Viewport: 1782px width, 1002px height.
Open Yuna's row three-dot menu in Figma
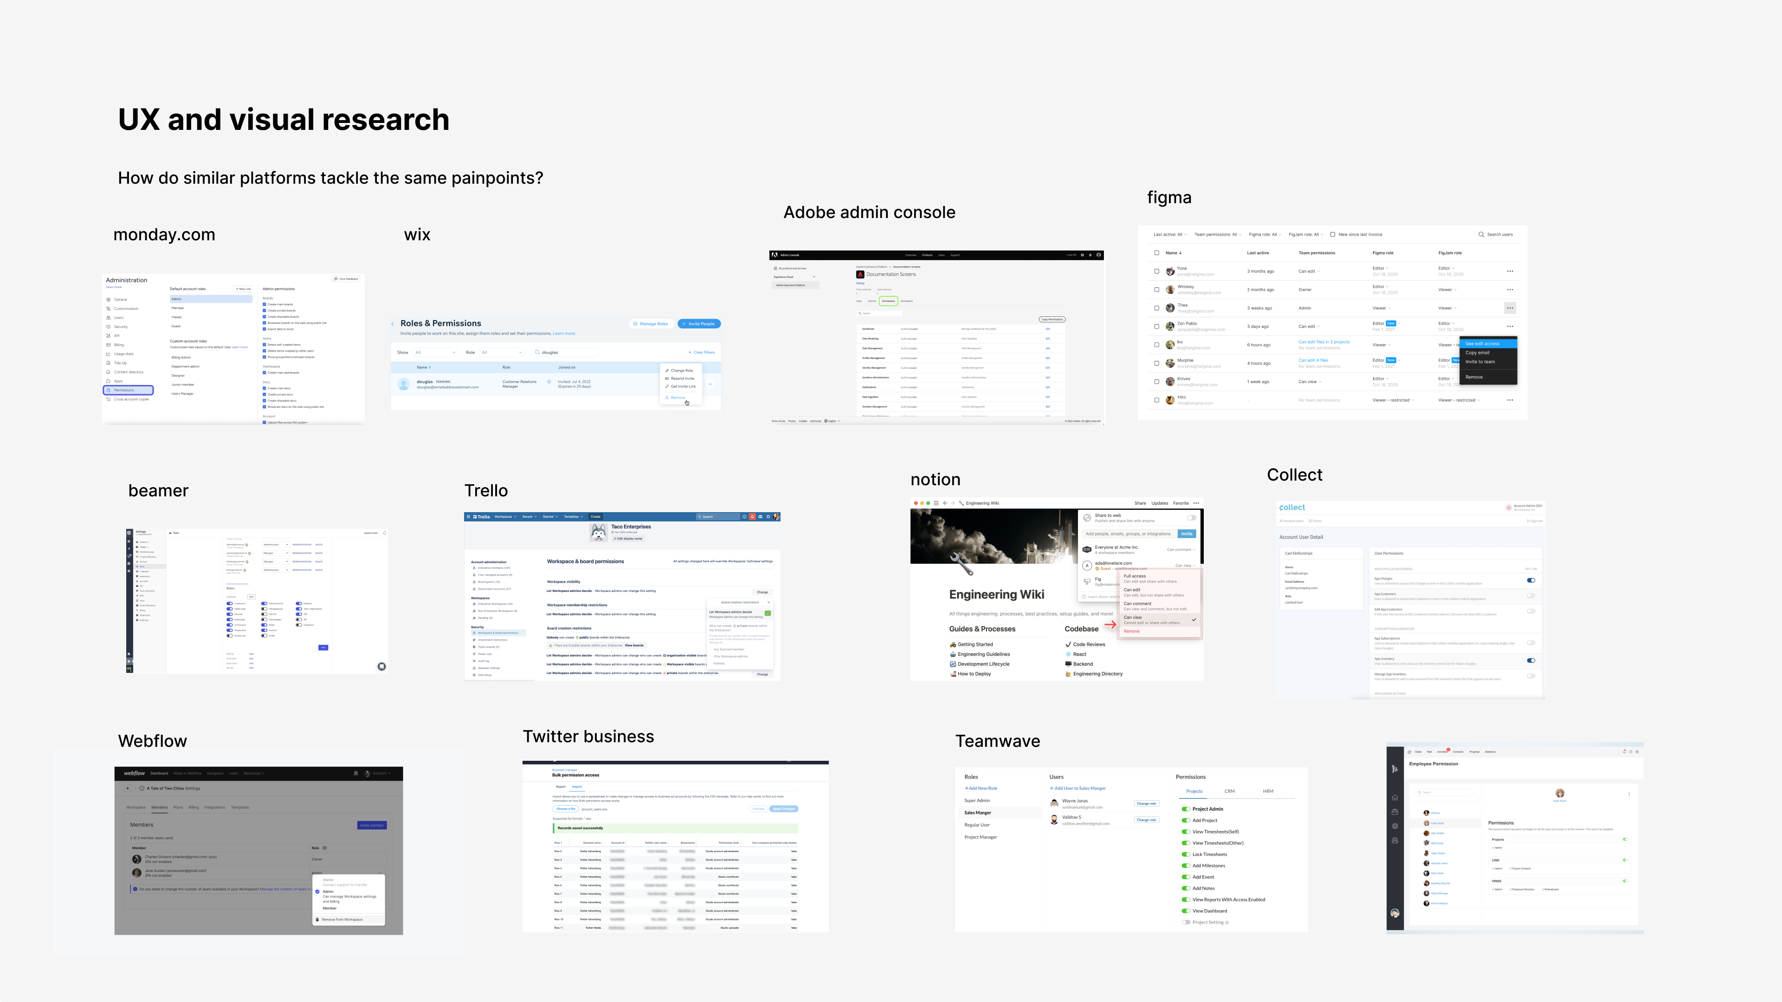point(1510,271)
